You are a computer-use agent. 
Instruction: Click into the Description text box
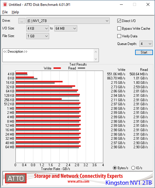point(48,55)
